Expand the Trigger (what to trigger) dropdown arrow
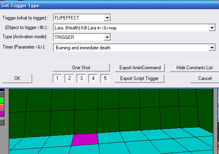 pos(107,18)
